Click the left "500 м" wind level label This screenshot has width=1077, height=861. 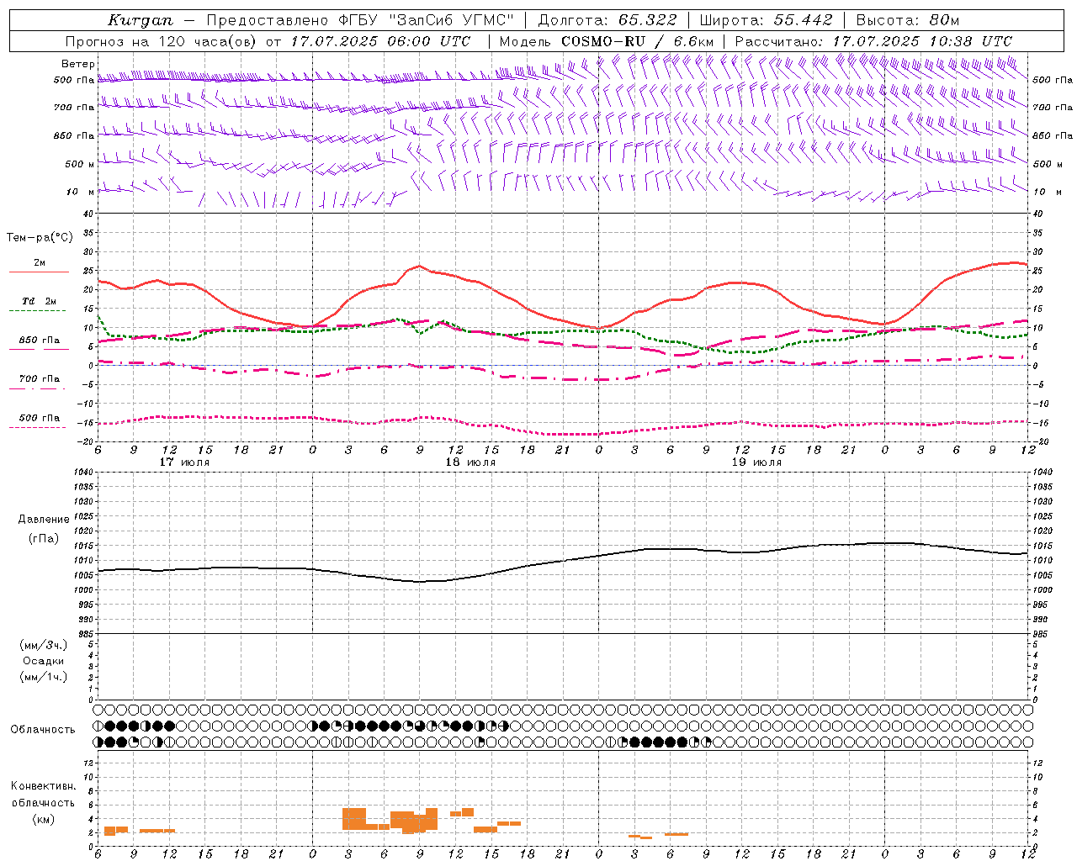[x=80, y=164]
